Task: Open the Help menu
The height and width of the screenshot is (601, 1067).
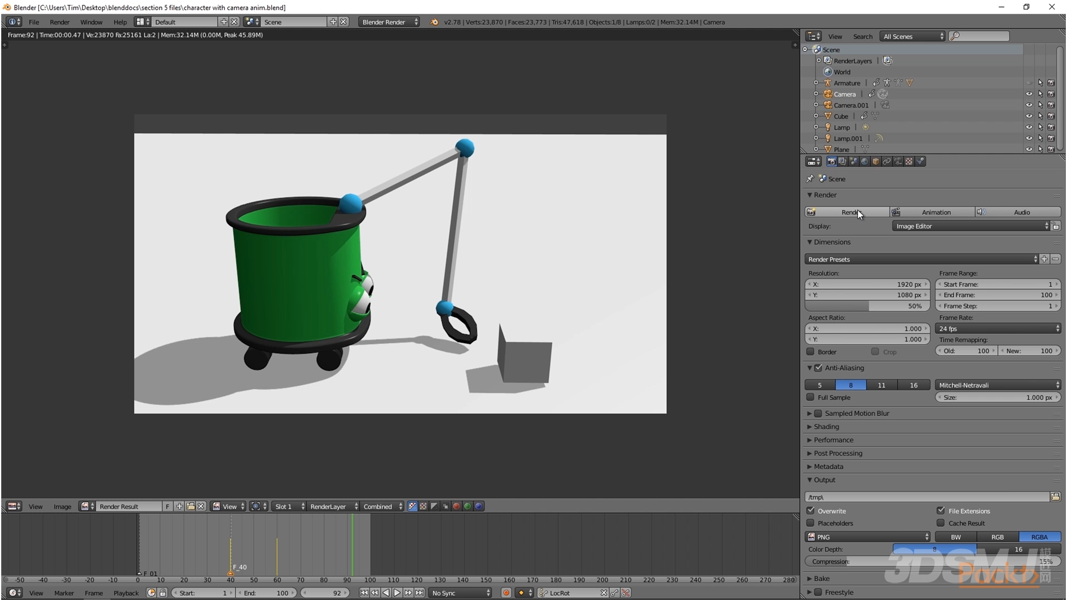Action: point(120,22)
